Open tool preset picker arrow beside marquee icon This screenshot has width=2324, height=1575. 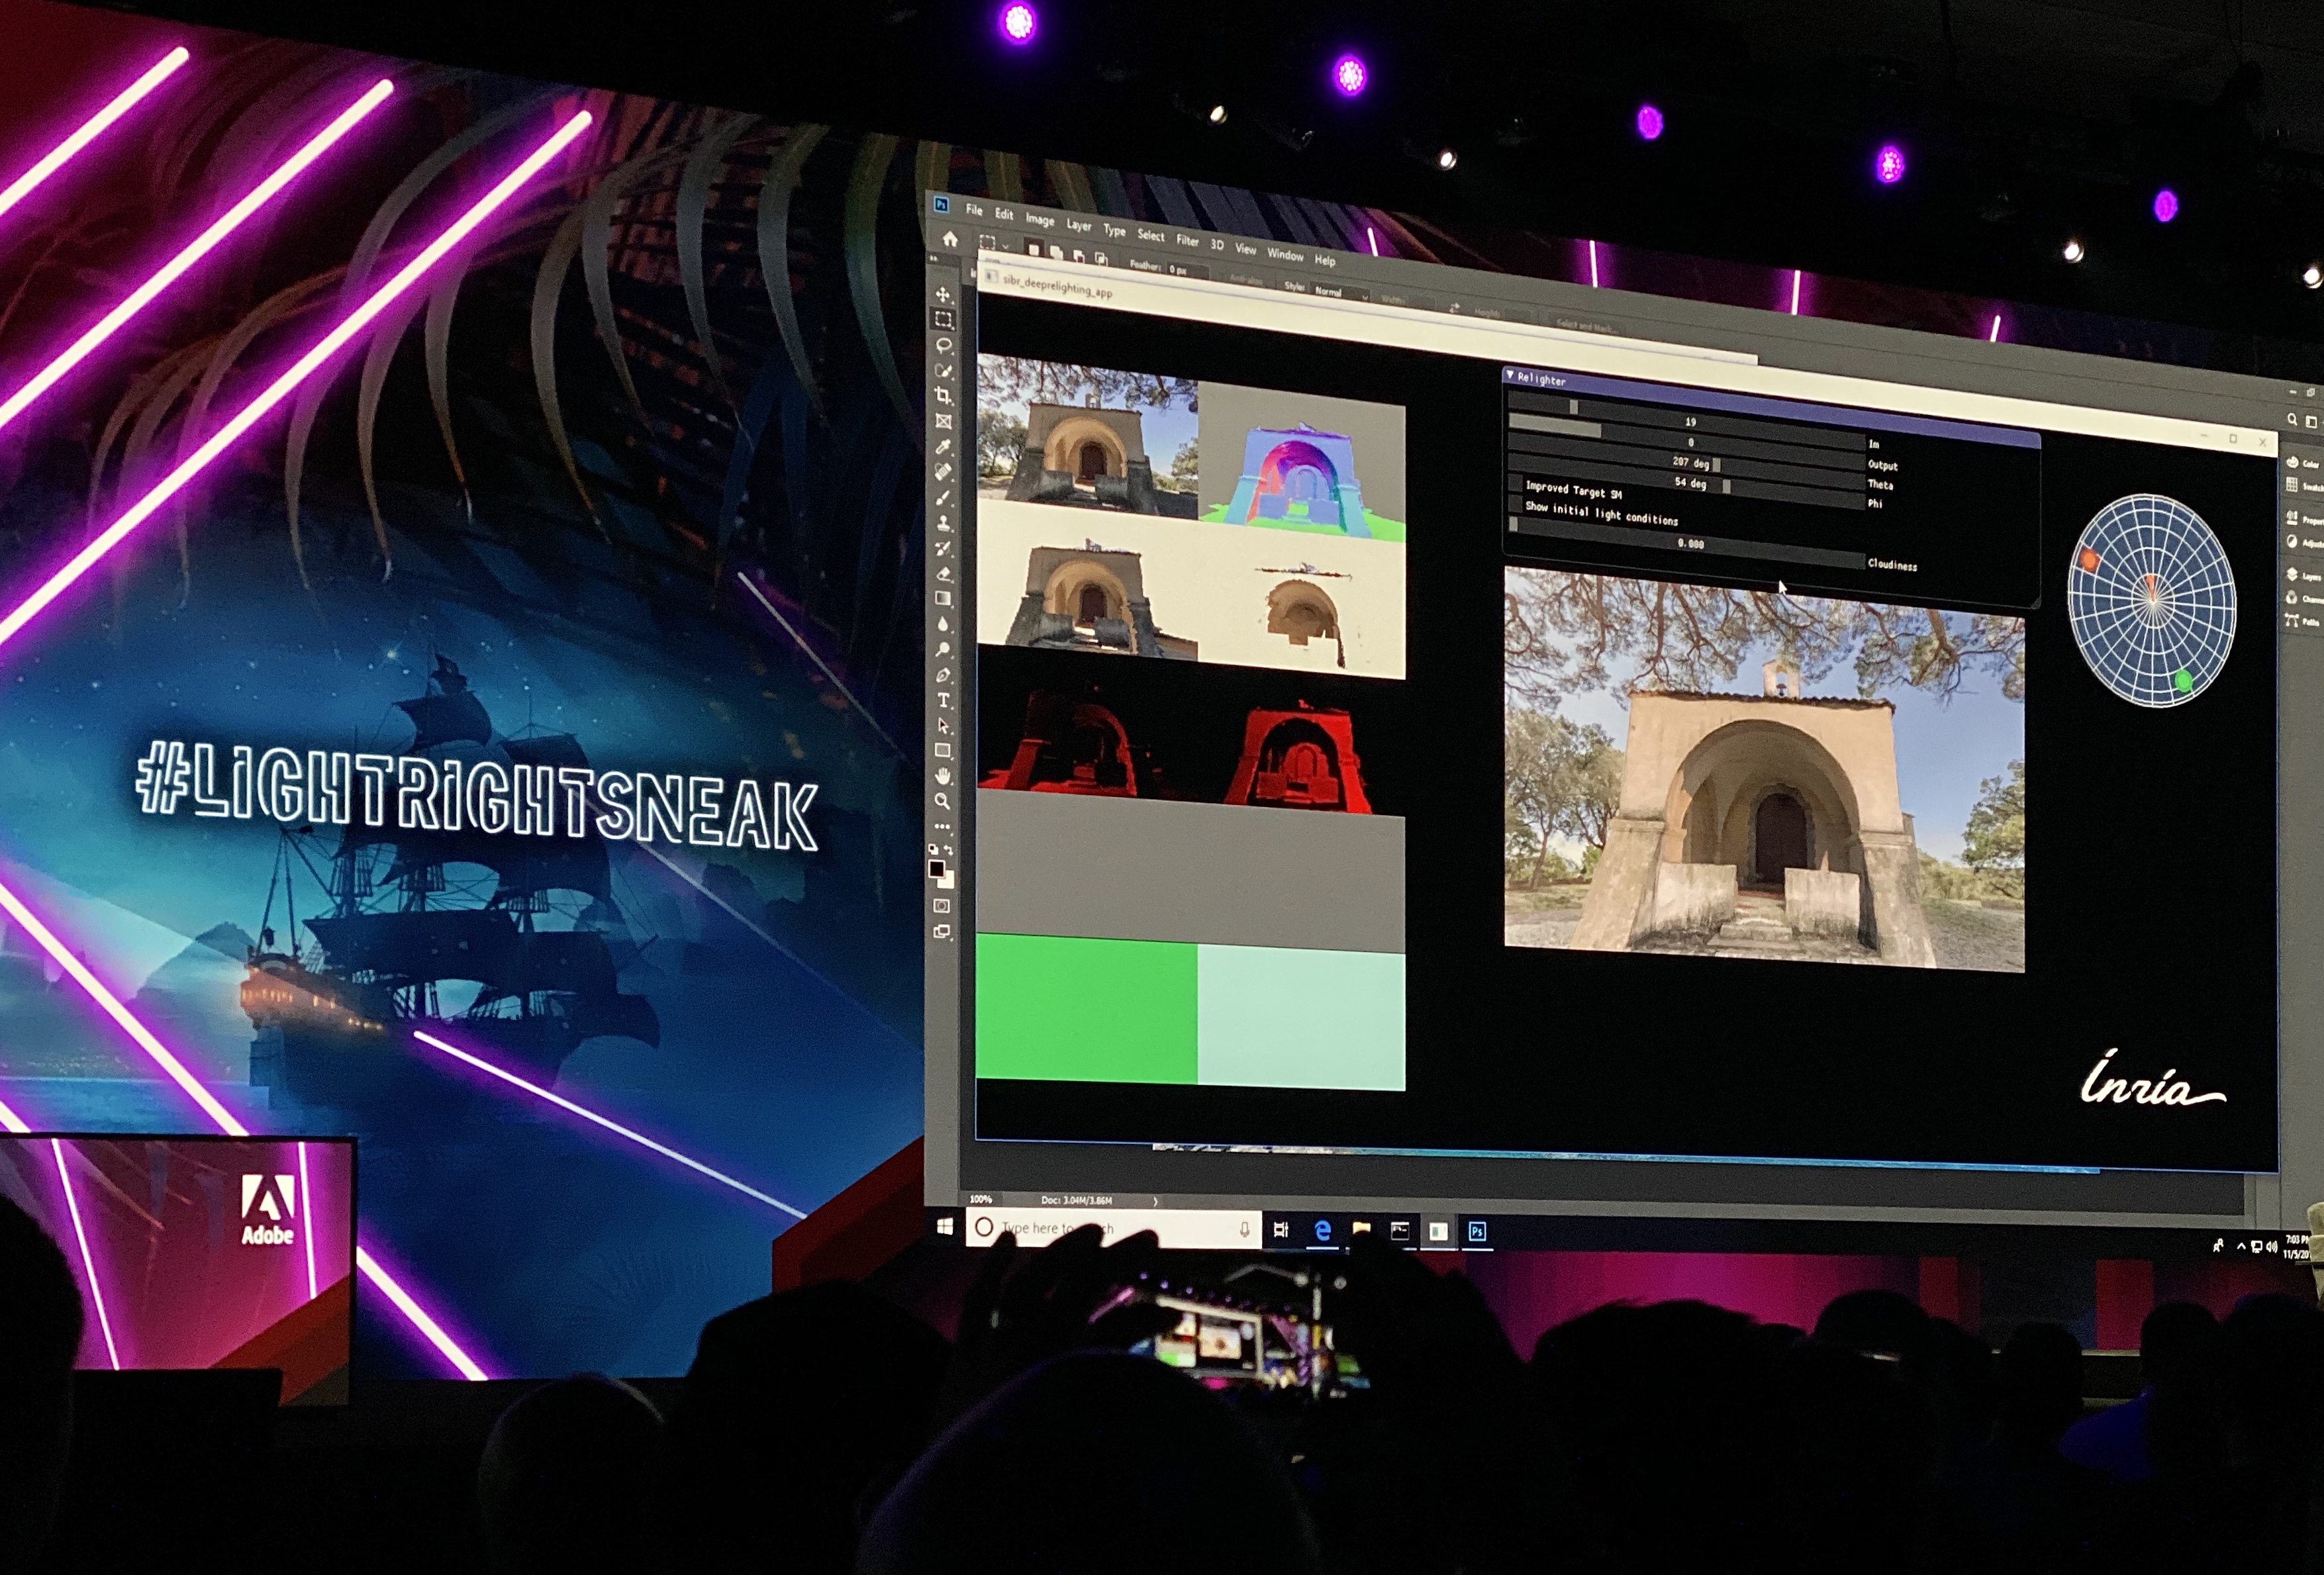tap(1005, 245)
